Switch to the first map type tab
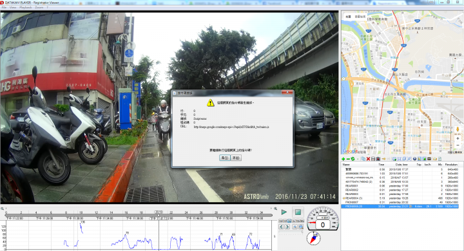This screenshot has width=464, height=251. [348, 17]
